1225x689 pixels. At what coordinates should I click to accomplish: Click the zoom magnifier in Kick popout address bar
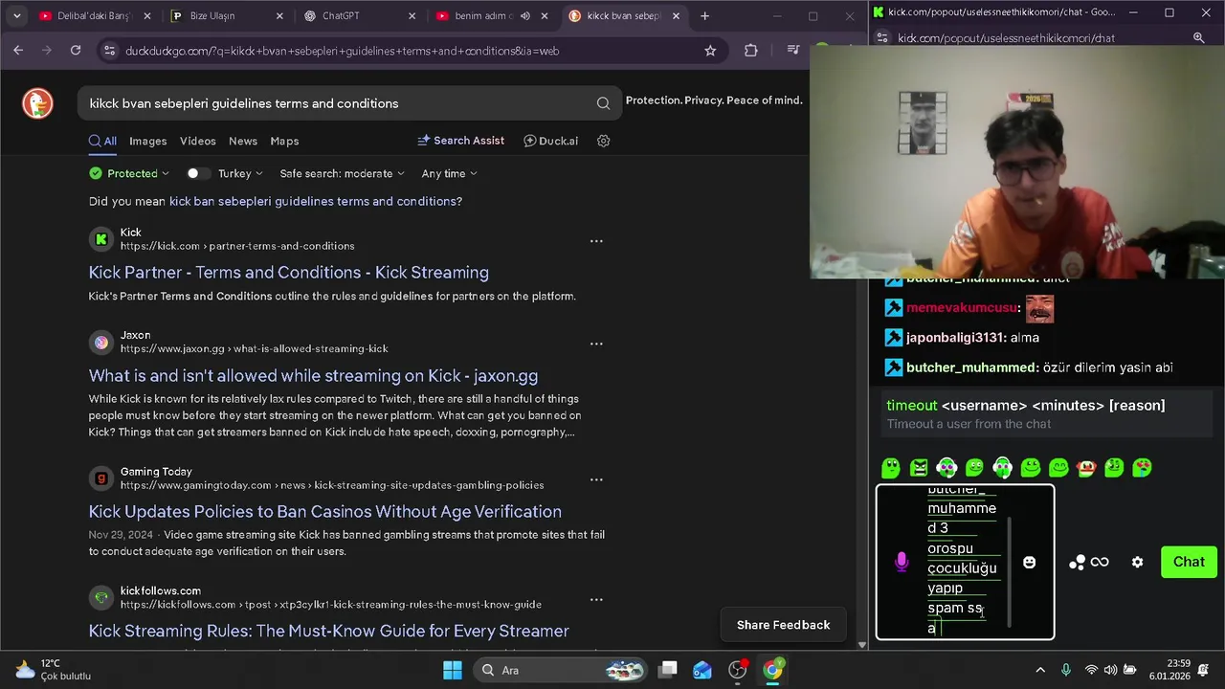(x=1198, y=38)
